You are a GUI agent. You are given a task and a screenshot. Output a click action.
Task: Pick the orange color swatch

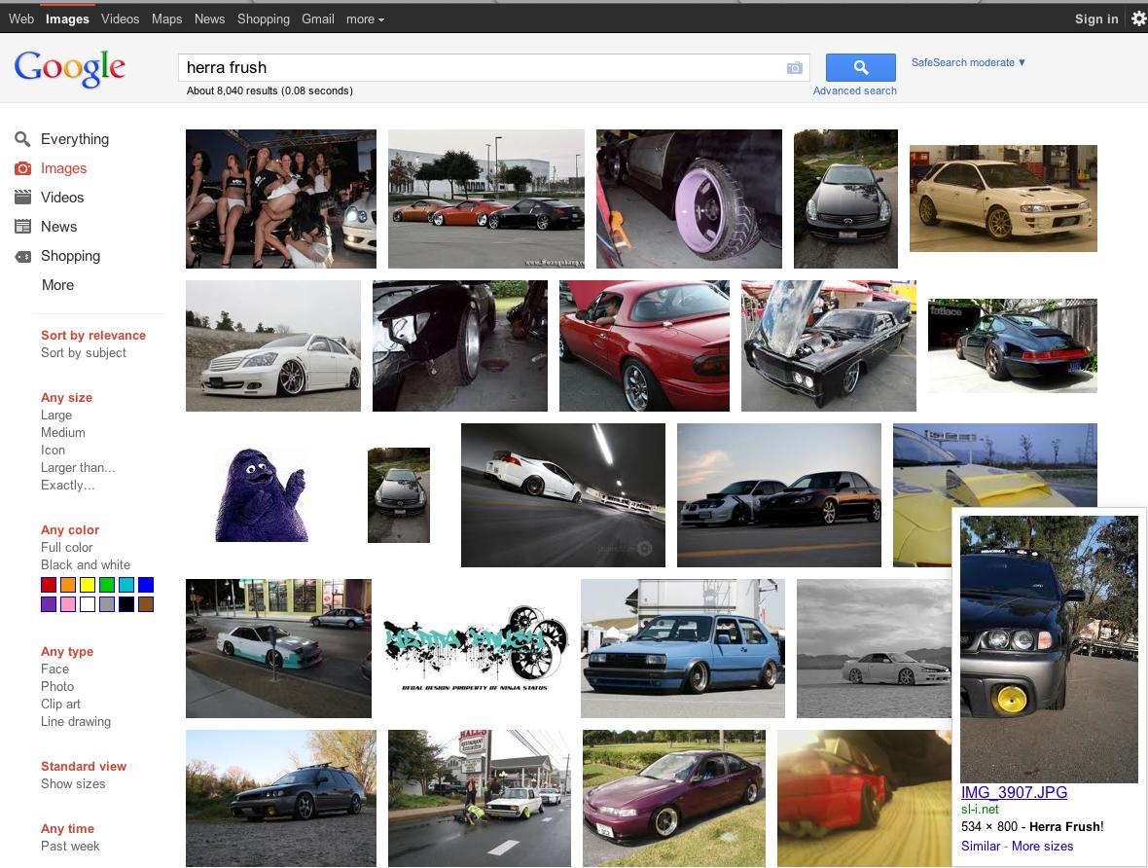coord(68,585)
